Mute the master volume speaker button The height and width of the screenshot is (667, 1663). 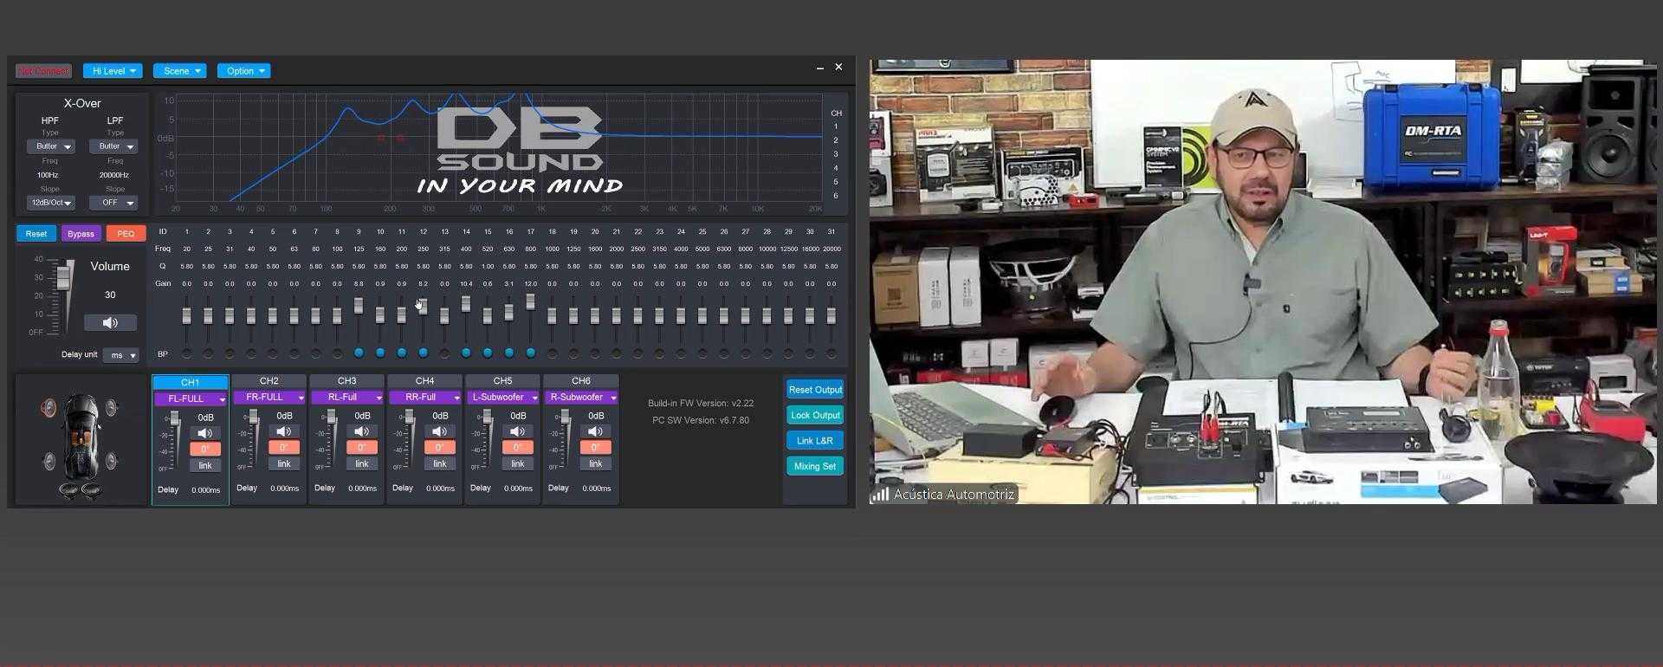pyautogui.click(x=110, y=323)
